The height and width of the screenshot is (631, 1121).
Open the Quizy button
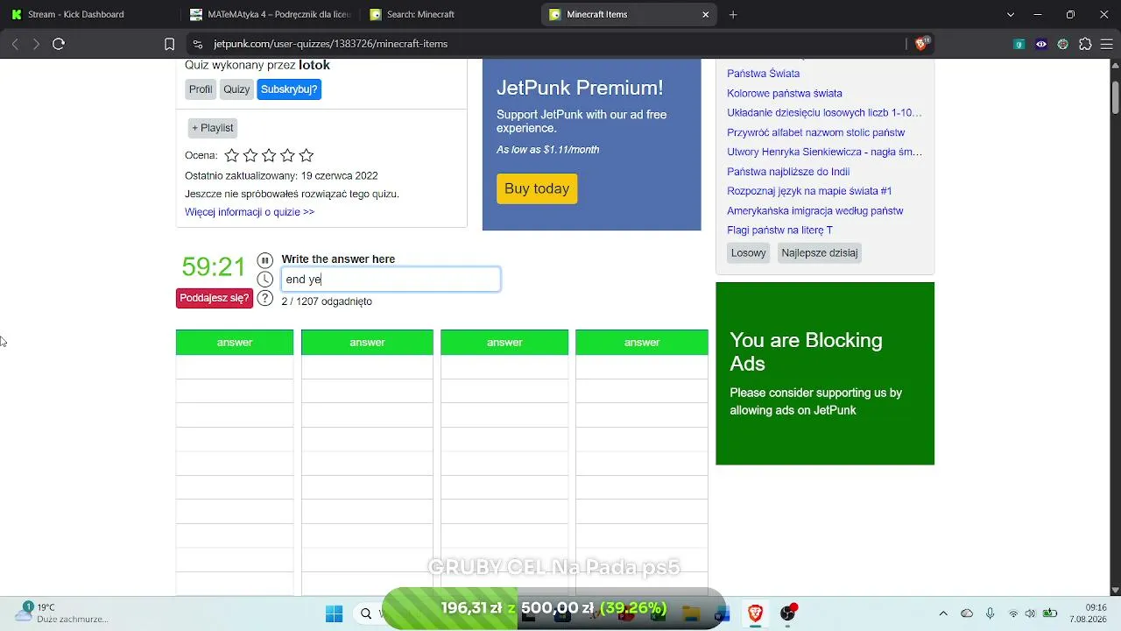tap(236, 89)
